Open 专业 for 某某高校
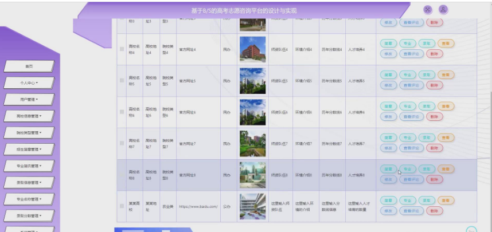The height and width of the screenshot is (232, 492). (408, 200)
